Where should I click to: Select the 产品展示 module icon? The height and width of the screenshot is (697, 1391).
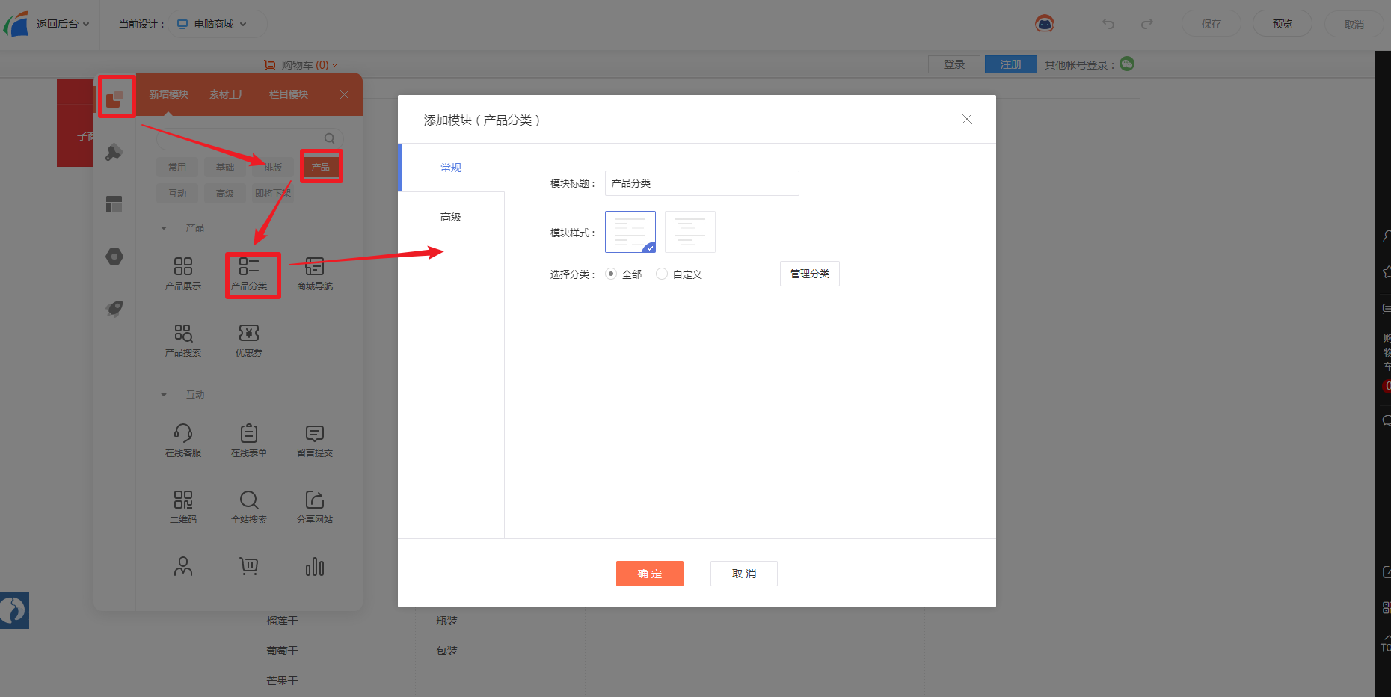point(183,267)
